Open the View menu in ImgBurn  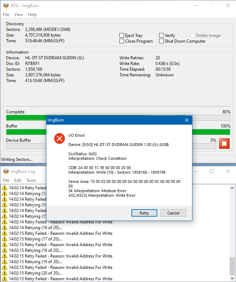(x=18, y=15)
